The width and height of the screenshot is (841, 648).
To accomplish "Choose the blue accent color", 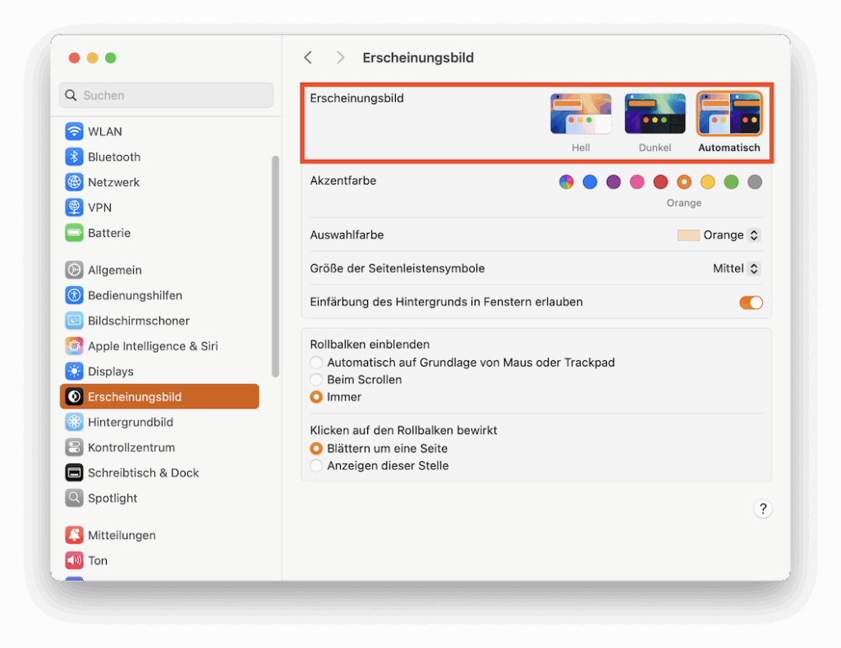I will click(590, 182).
